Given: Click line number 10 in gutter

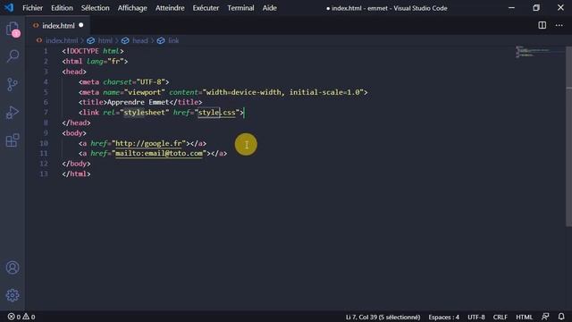Looking at the screenshot, I should 44,143.
